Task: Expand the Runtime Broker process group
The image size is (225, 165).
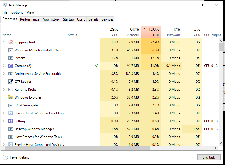Action: [4, 90]
